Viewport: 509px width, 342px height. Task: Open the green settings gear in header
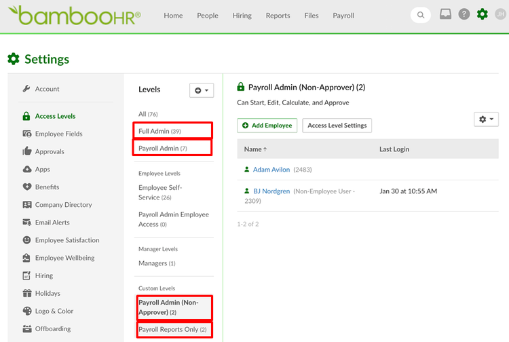(x=483, y=14)
